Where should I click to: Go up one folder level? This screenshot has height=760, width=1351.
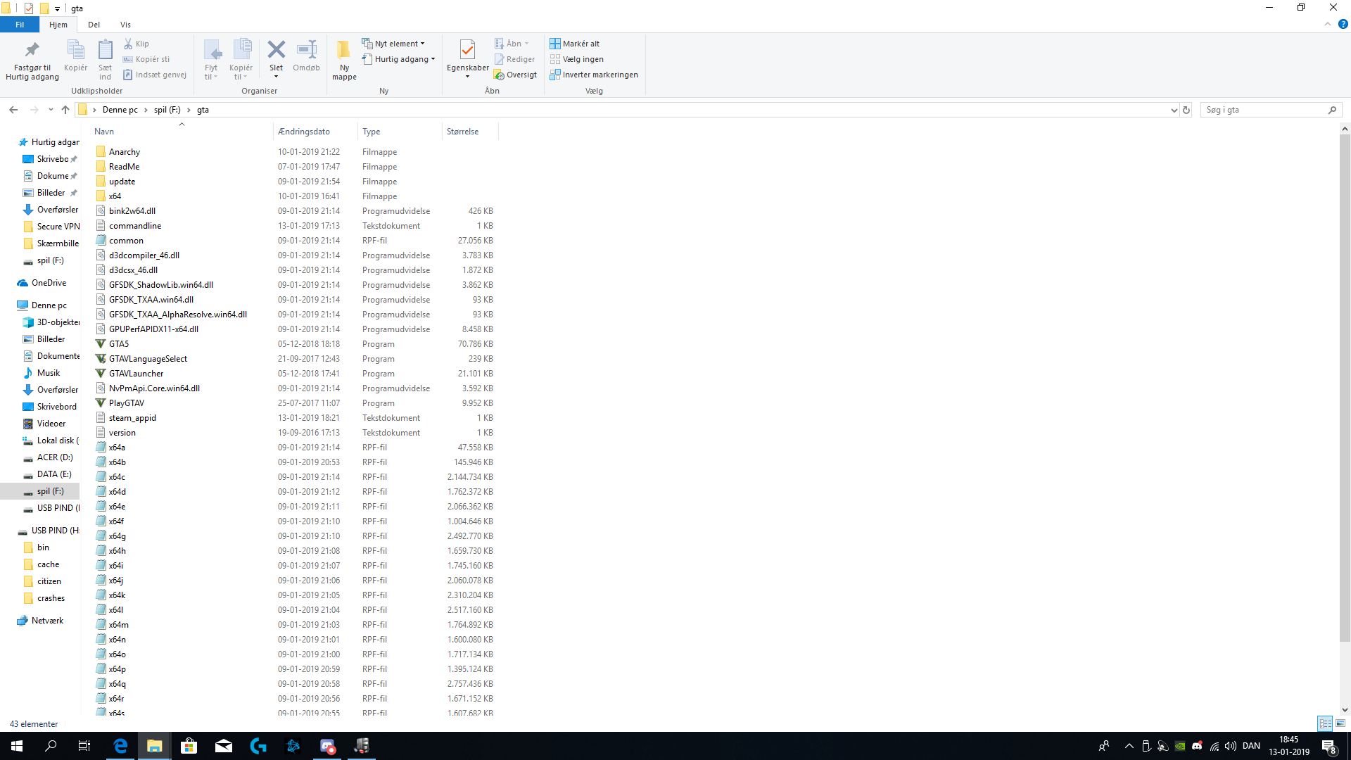(x=65, y=110)
